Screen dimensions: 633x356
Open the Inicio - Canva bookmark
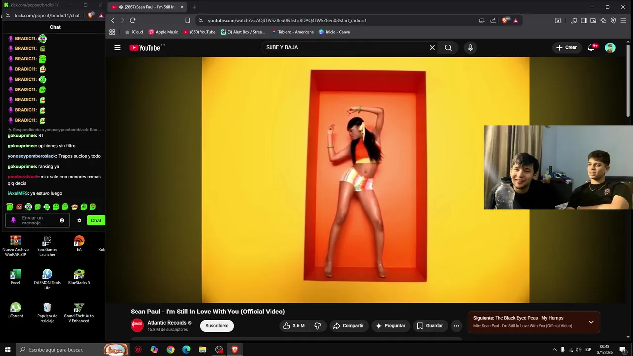(x=334, y=32)
